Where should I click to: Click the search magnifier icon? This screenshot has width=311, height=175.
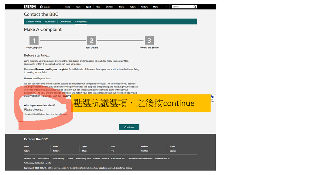(x=195, y=7)
